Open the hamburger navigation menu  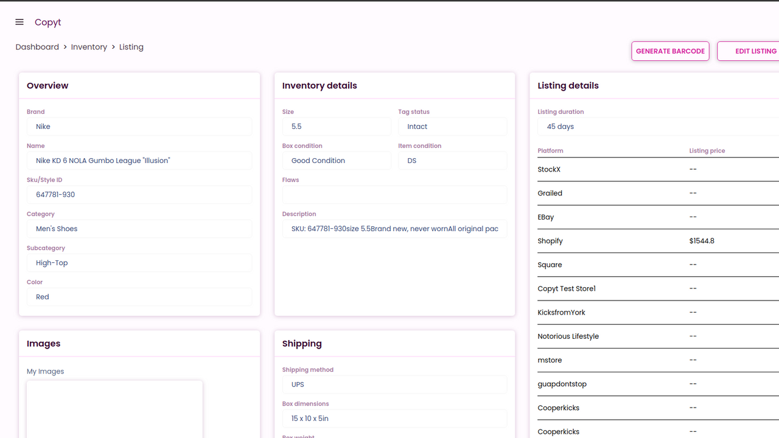pos(19,22)
